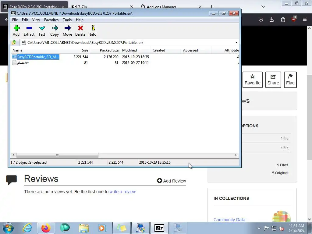Click the Accessed column header

(x=196, y=50)
